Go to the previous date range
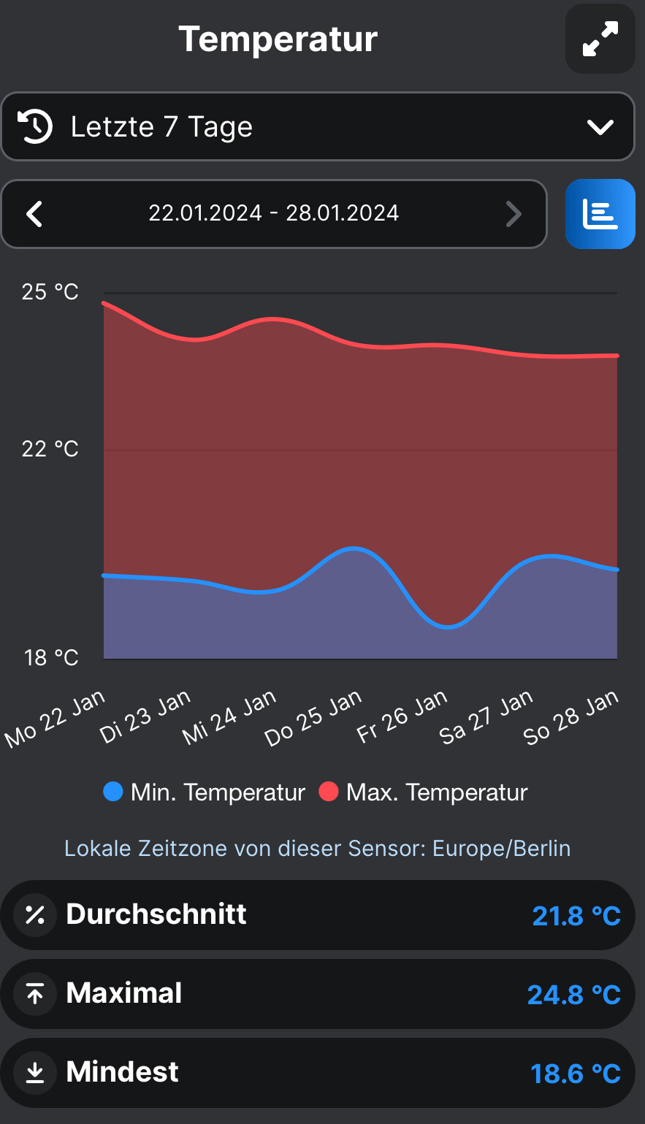Viewport: 645px width, 1124px height. point(34,214)
